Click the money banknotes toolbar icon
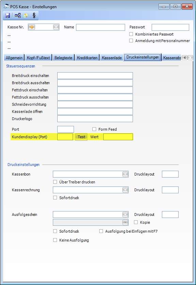196x285 pixels. 26,16
